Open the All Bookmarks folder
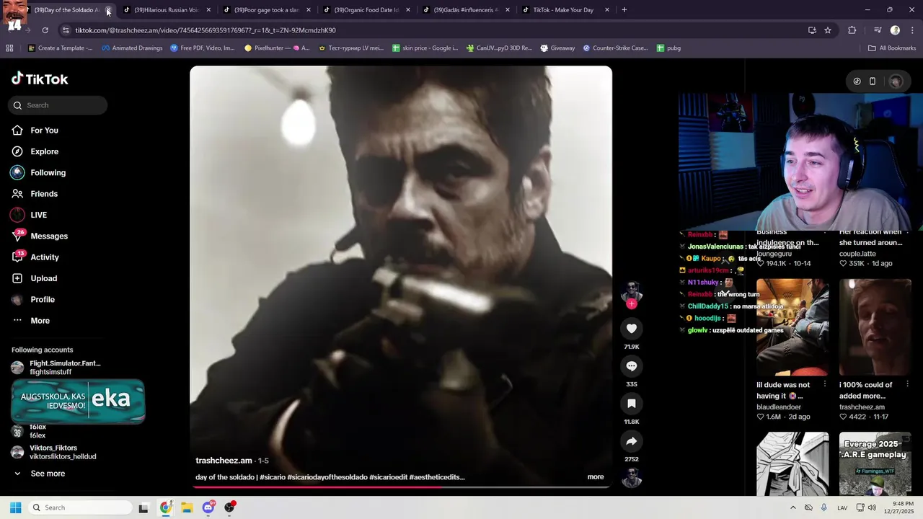This screenshot has height=519, width=923. pyautogui.click(x=891, y=48)
